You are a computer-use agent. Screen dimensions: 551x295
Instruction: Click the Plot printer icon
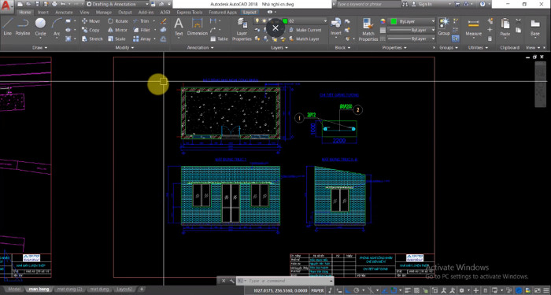pyautogui.click(x=54, y=4)
